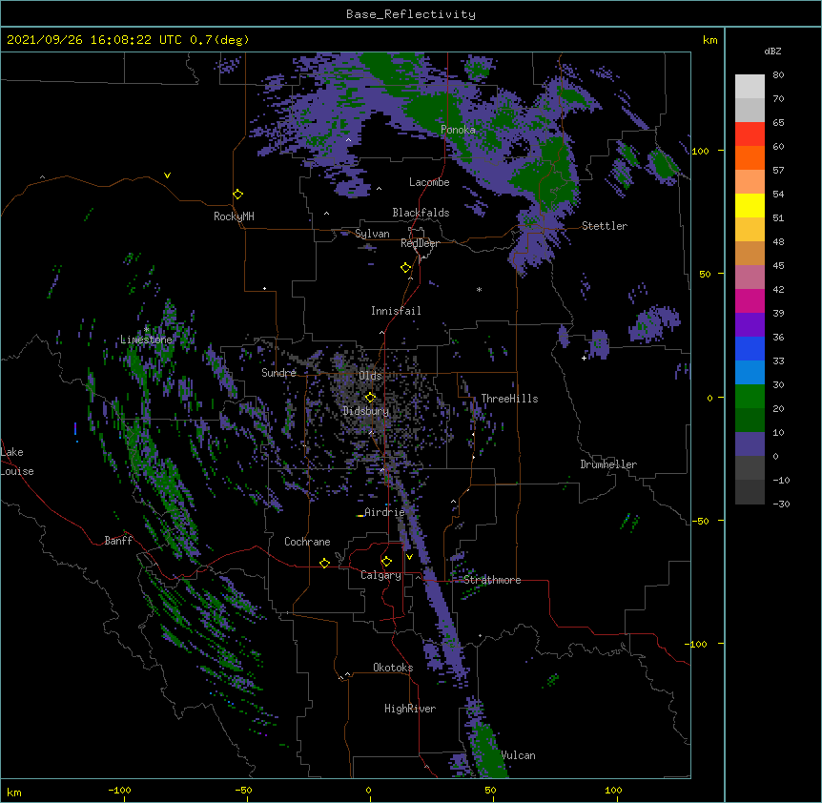
Task: Click the yellow diamond marker between Olds and Didsbury
Action: tap(370, 398)
